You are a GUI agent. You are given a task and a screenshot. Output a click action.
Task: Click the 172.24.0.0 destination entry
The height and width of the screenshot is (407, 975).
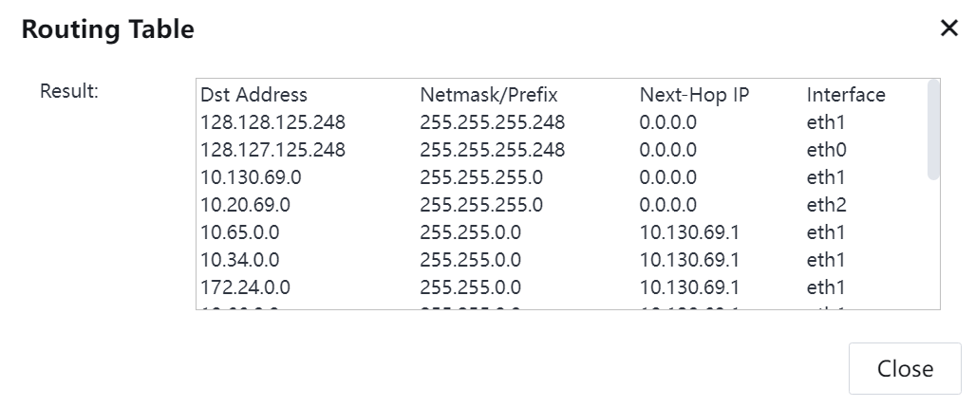click(x=245, y=287)
